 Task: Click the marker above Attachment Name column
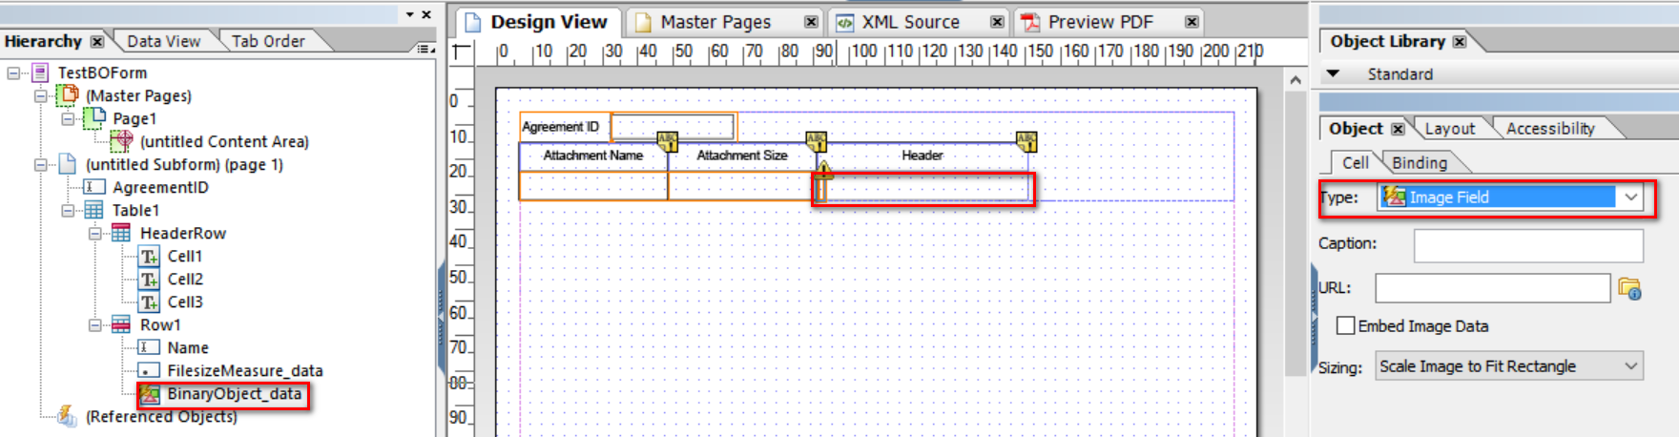click(667, 142)
